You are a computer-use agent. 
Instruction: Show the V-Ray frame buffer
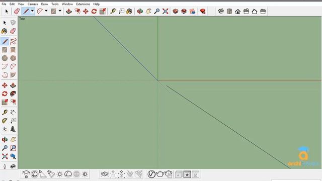point(187,174)
